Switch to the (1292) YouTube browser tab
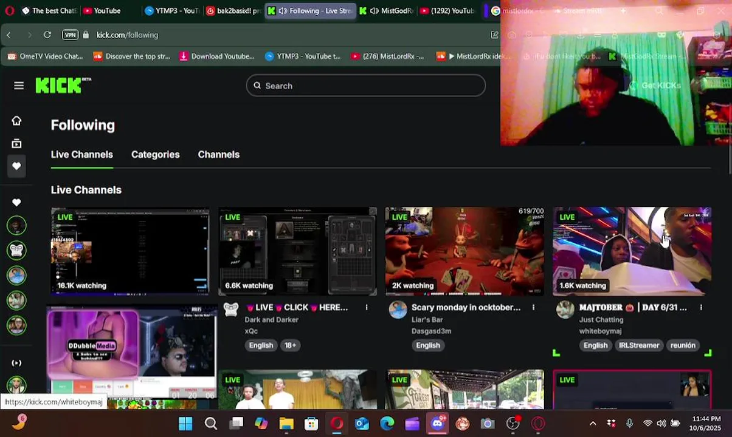The image size is (732, 437). [447, 11]
